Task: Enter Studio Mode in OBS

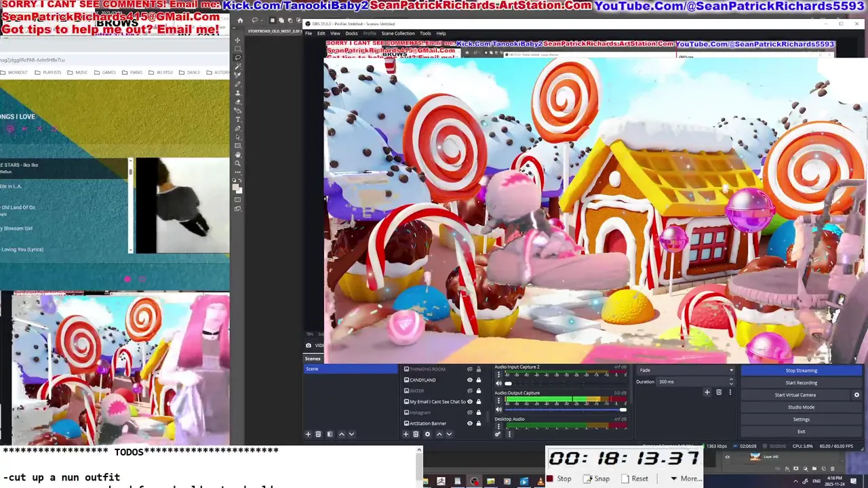Action: tap(802, 407)
